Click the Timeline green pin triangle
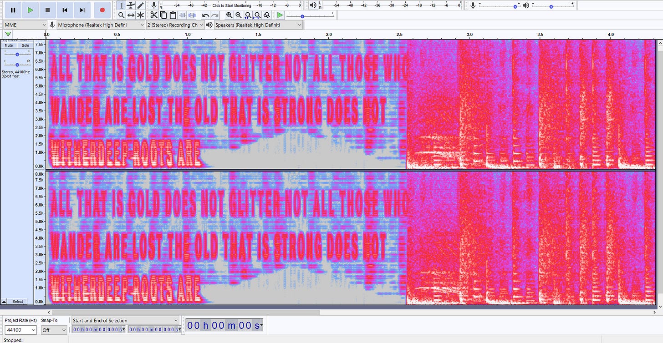Image resolution: width=663 pixels, height=343 pixels. coord(8,34)
